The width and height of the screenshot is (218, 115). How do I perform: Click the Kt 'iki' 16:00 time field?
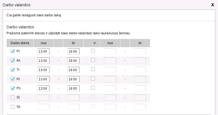tap(73, 79)
